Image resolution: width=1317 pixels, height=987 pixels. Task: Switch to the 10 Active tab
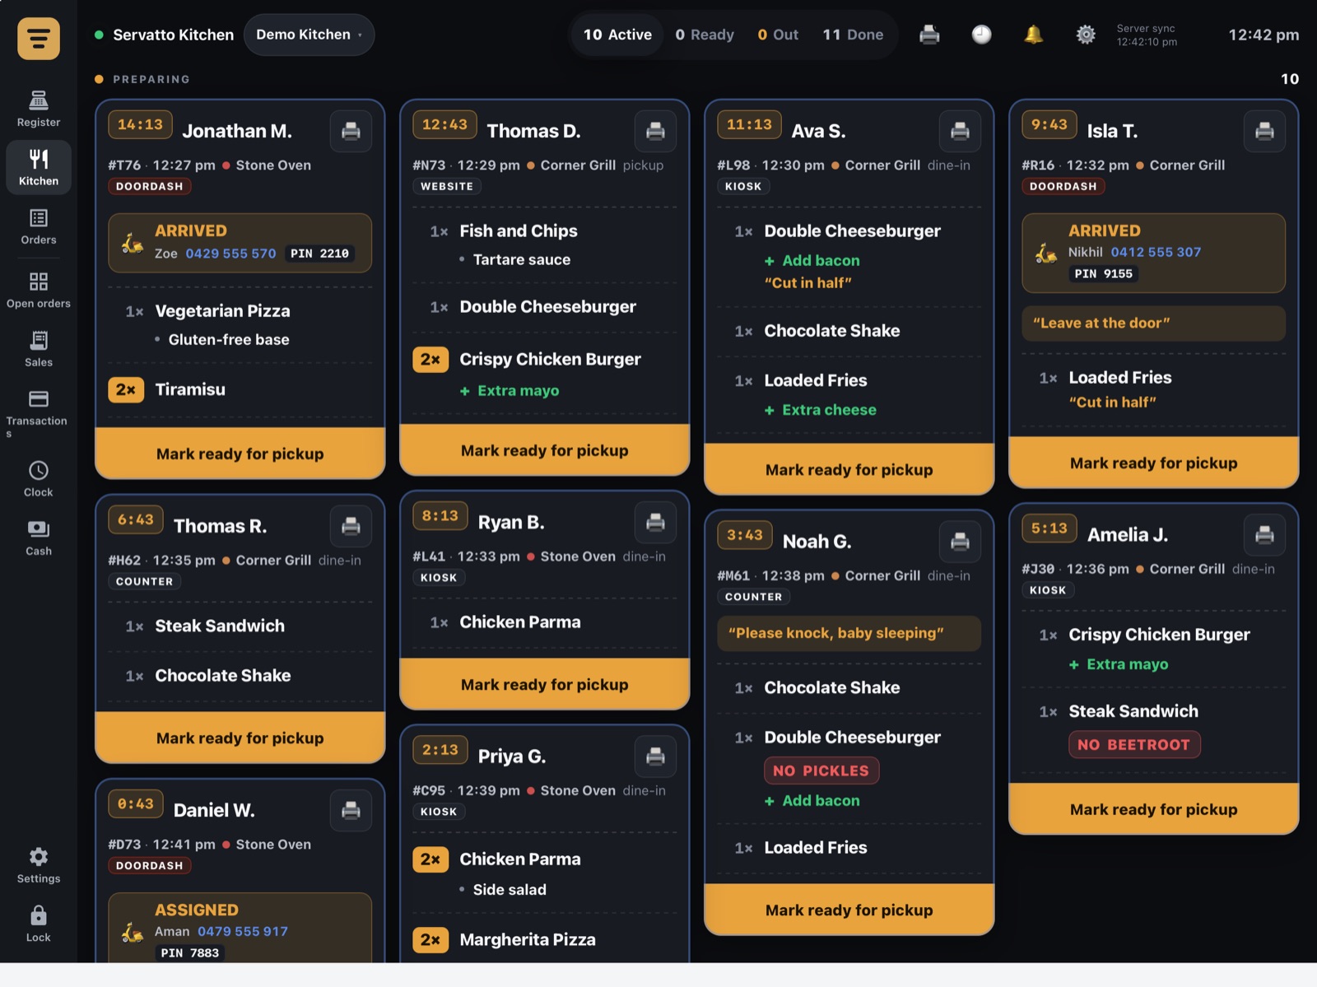[617, 35]
